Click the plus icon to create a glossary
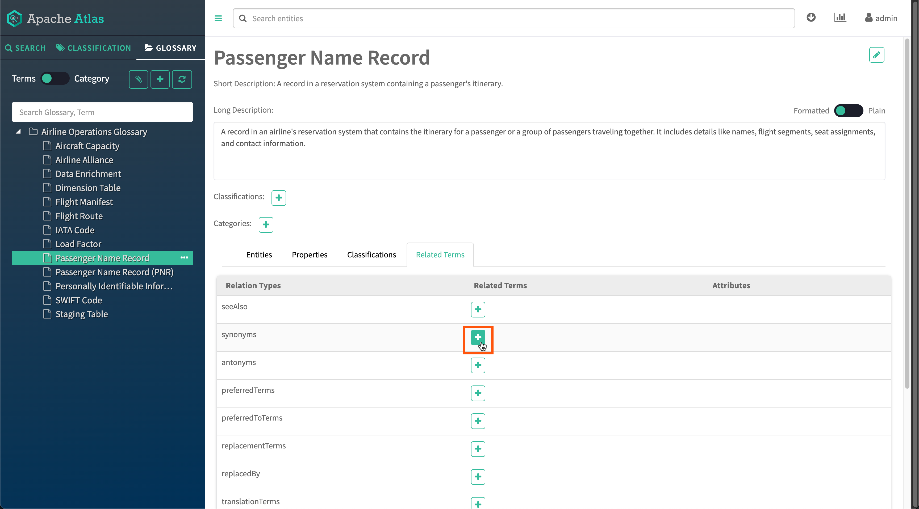919x509 pixels. [160, 79]
